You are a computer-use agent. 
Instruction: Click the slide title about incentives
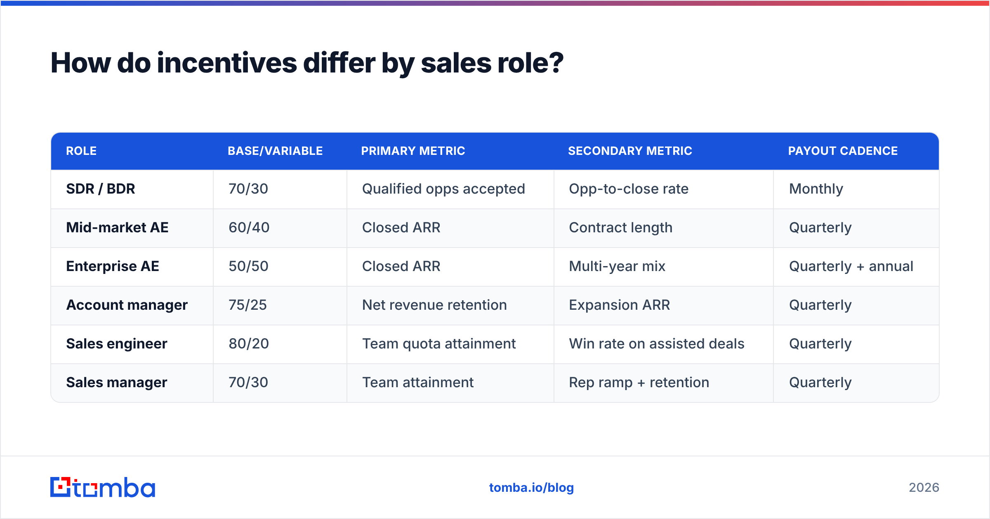click(x=307, y=63)
